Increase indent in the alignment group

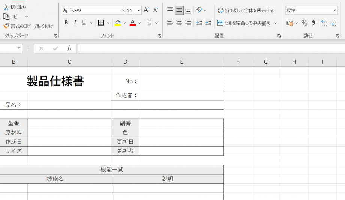(208, 23)
